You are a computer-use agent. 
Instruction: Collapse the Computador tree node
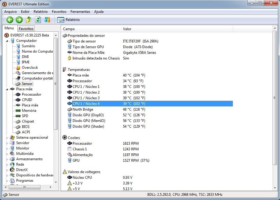pos(7,41)
